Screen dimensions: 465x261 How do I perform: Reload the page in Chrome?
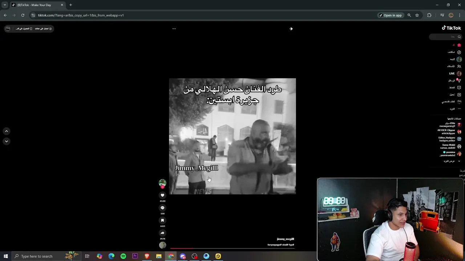23,15
